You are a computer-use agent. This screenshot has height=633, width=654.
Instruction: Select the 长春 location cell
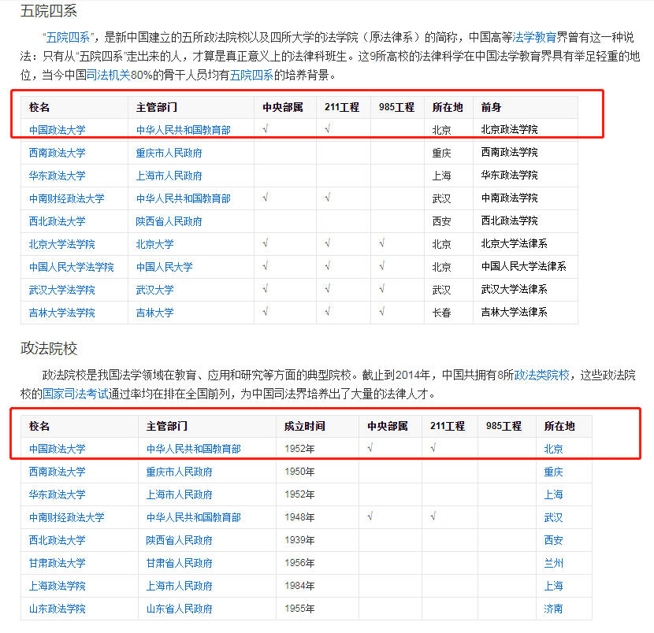[x=449, y=313]
